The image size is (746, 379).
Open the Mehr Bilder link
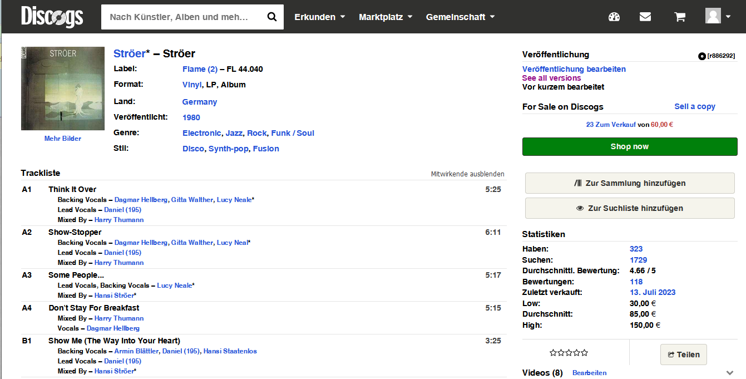[63, 139]
